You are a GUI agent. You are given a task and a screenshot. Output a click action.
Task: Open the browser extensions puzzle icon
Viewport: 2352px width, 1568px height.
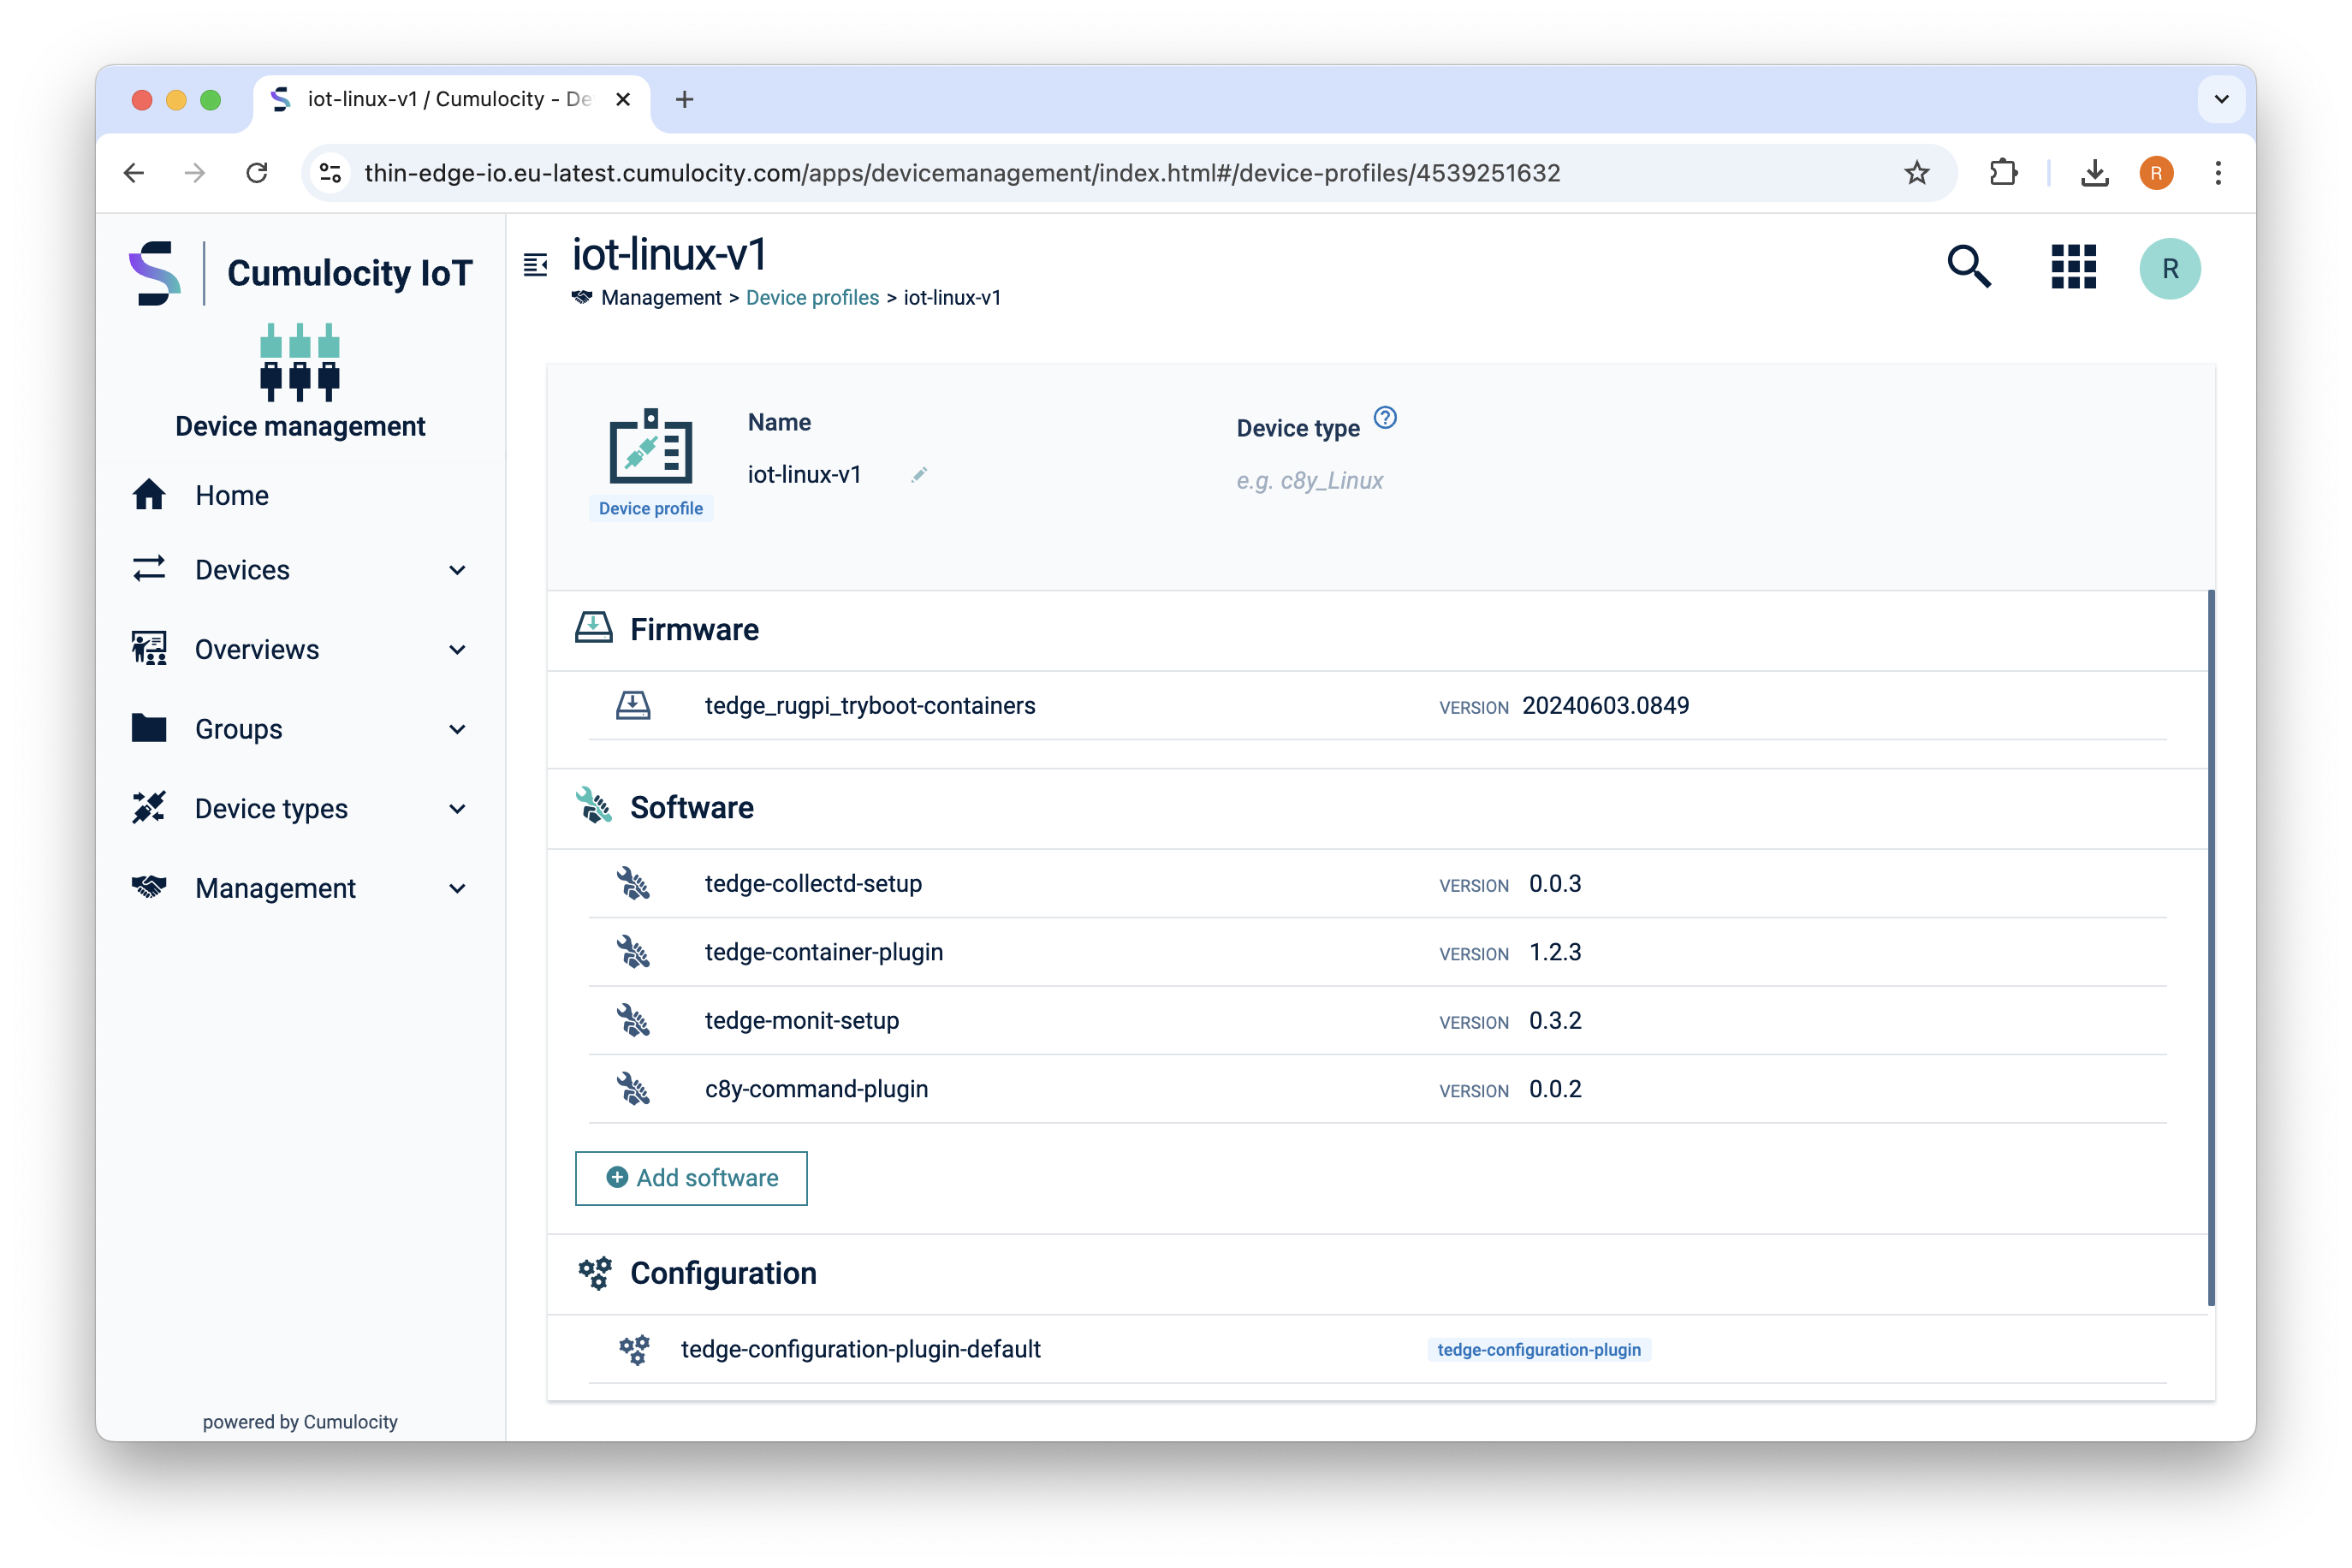(x=2003, y=173)
